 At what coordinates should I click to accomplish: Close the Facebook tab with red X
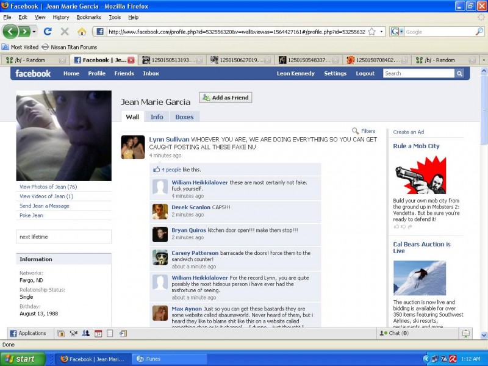point(131,60)
